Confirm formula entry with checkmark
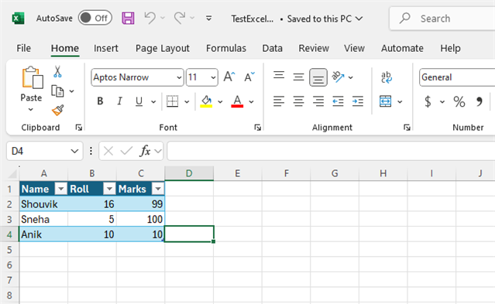Screen dimensions: 495x304 [x=126, y=151]
